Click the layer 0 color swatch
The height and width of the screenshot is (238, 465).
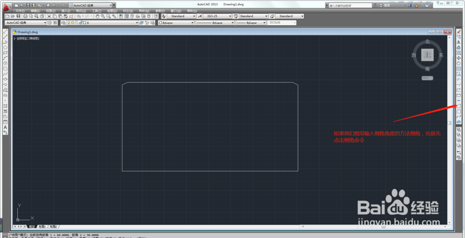click(x=85, y=23)
